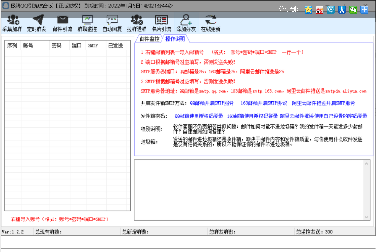Open the 采集加群 tool
Screen dimensions: 377x252
coord(12,23)
